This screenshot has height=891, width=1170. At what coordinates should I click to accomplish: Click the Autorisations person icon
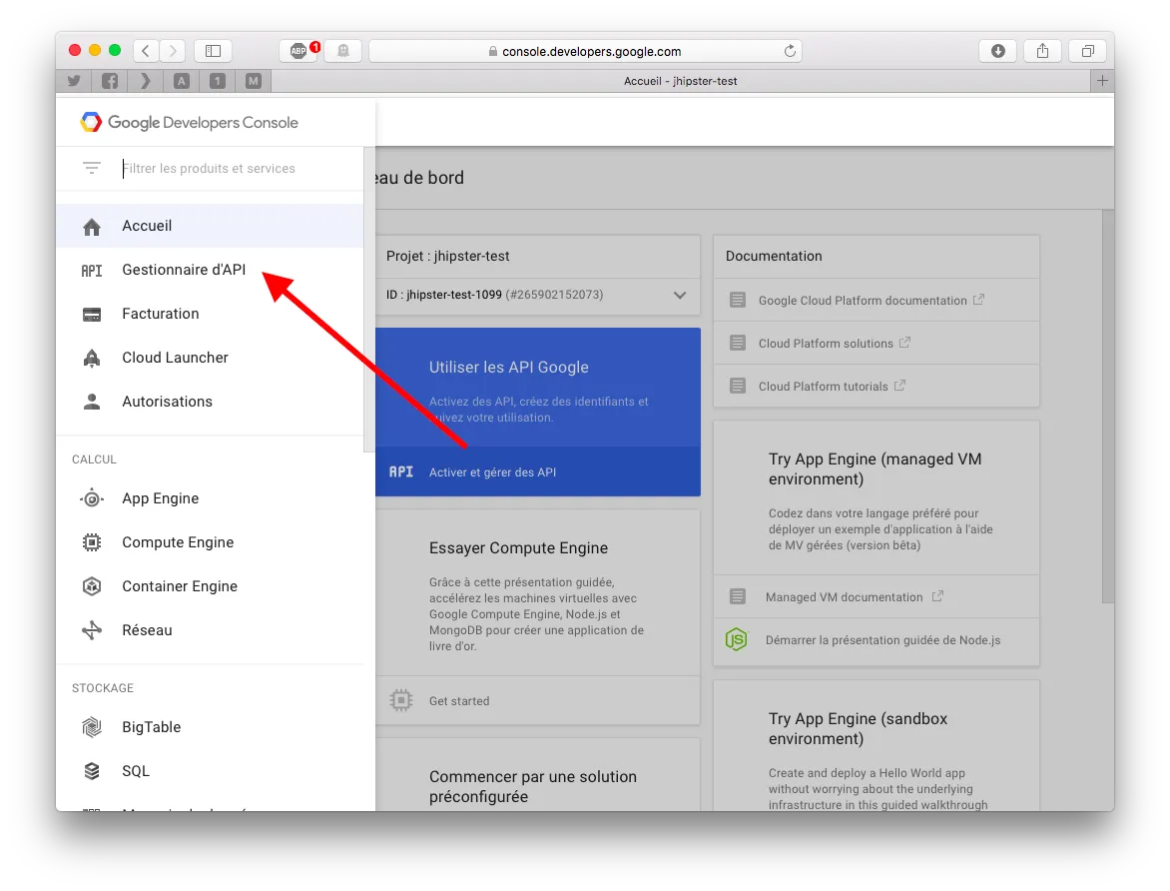tap(92, 402)
